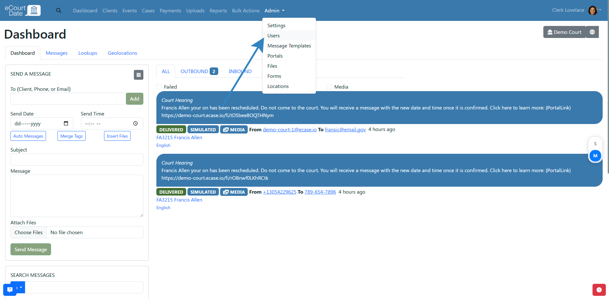Open the +13054229625 sender link
This screenshot has width=609, height=299.
pos(279,192)
